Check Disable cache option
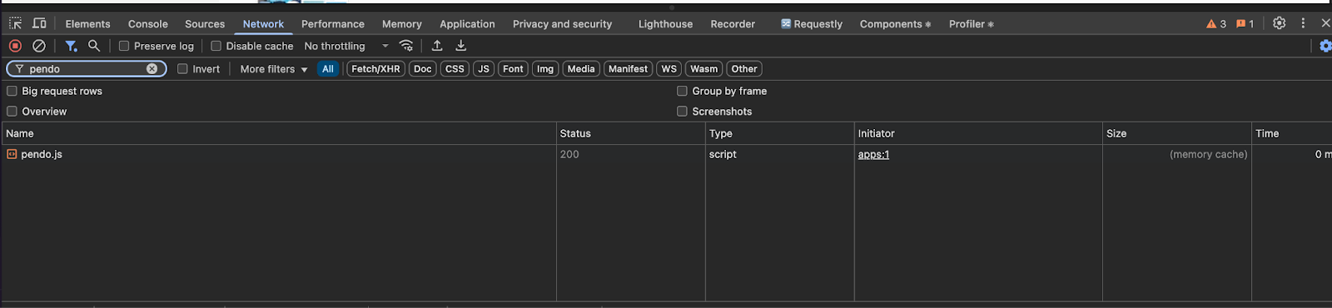 click(x=216, y=46)
